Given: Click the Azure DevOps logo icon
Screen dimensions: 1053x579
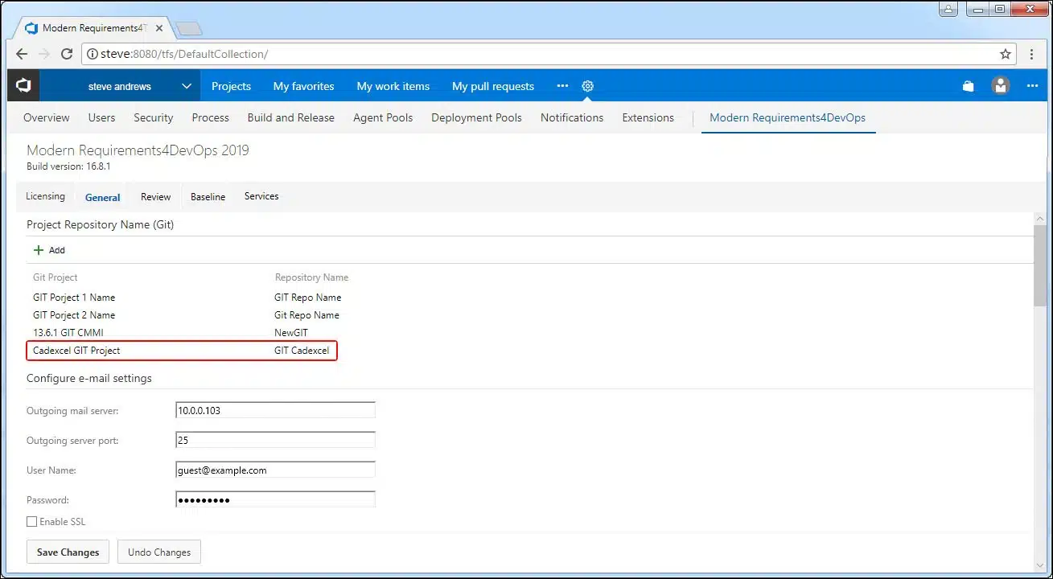Looking at the screenshot, I should [23, 85].
